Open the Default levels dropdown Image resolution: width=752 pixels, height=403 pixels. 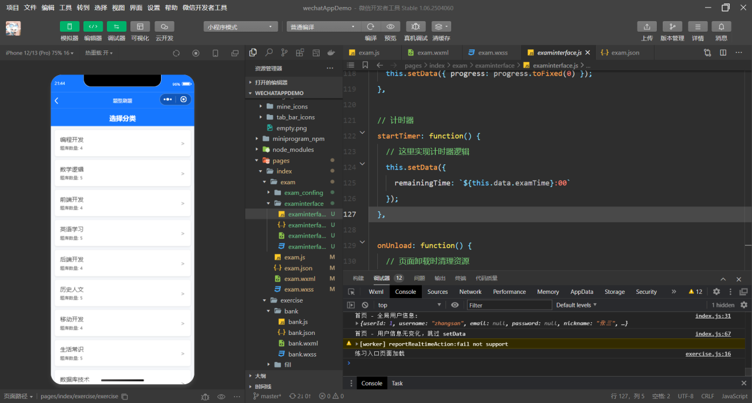pos(576,305)
